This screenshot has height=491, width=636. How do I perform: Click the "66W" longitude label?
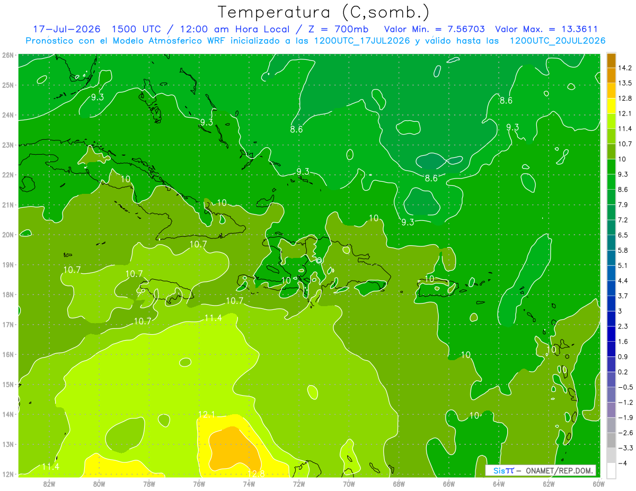(x=449, y=484)
